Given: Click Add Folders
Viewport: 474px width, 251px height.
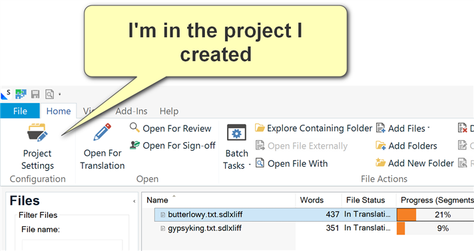Looking at the screenshot, I should pyautogui.click(x=406, y=145).
